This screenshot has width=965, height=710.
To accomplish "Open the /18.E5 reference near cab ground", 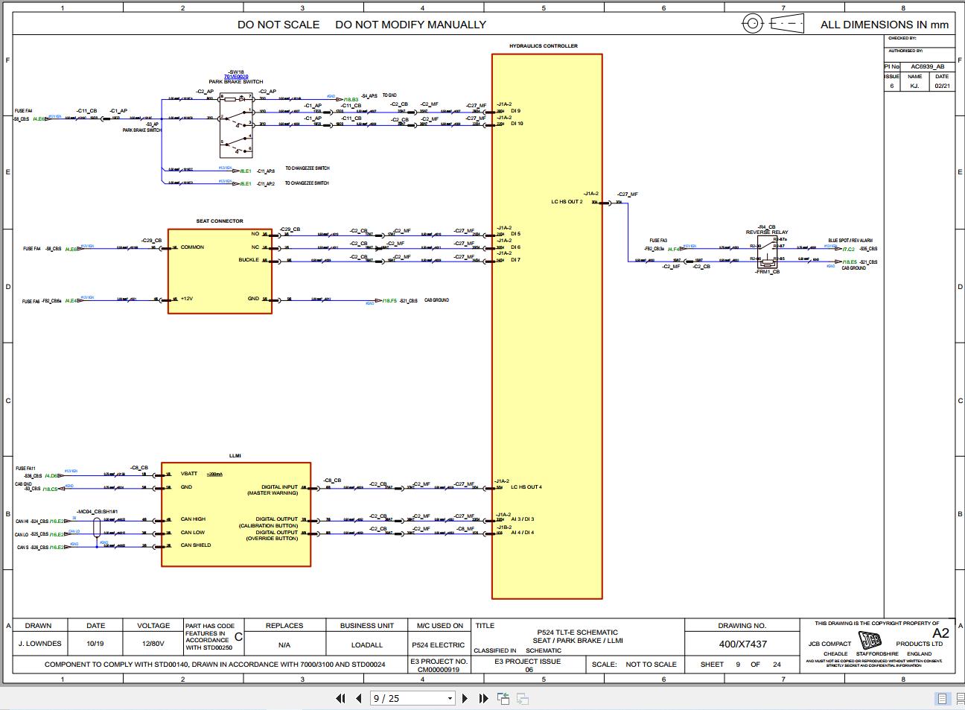I will click(x=849, y=262).
